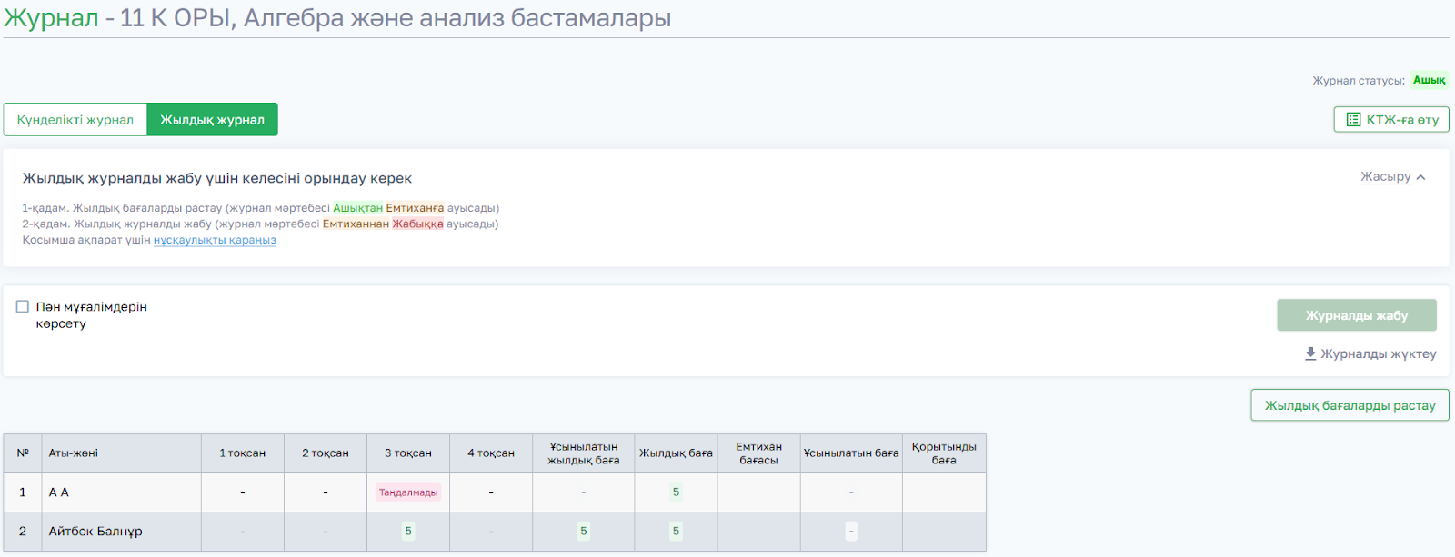Screen dimensions: 1455x557
Task: Click Жылдық баға grade 5 for А А
Action: pos(676,492)
